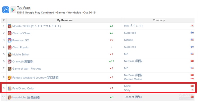
Task: Open the Pokémon GO app link
Action: (21, 40)
